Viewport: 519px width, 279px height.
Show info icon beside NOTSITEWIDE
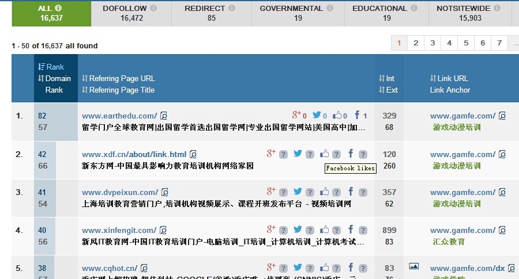497,8
